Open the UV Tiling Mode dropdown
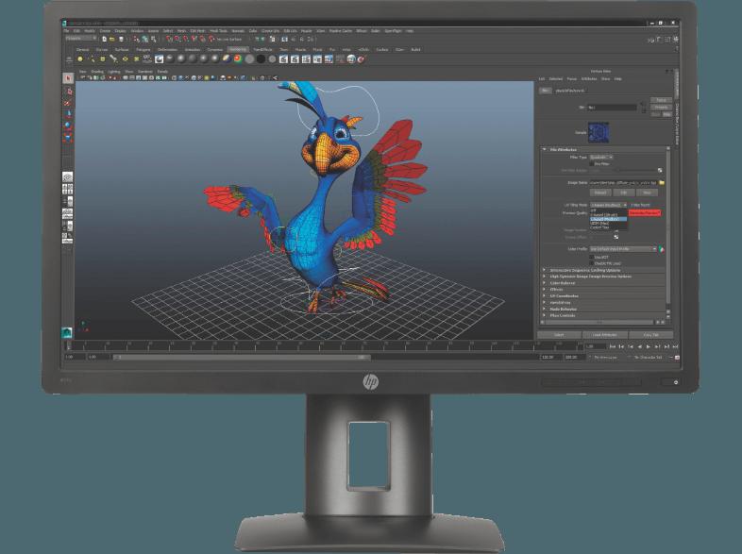 [609, 205]
